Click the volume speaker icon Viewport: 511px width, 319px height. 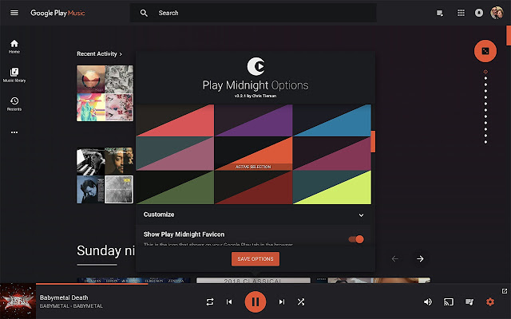tap(428, 302)
